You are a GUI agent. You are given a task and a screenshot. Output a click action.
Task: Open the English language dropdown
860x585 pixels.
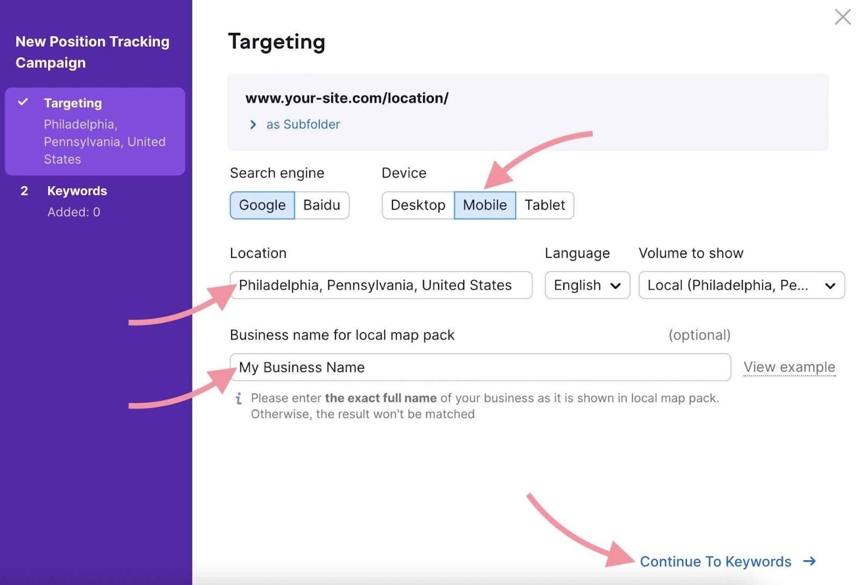587,285
